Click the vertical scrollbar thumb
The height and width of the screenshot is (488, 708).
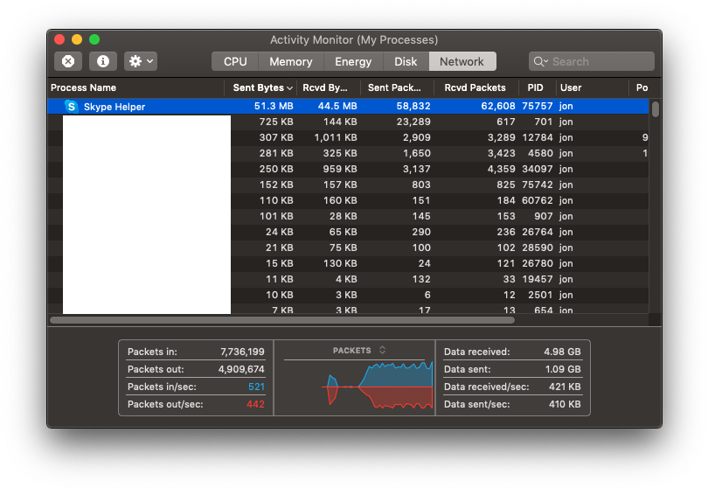(x=656, y=109)
